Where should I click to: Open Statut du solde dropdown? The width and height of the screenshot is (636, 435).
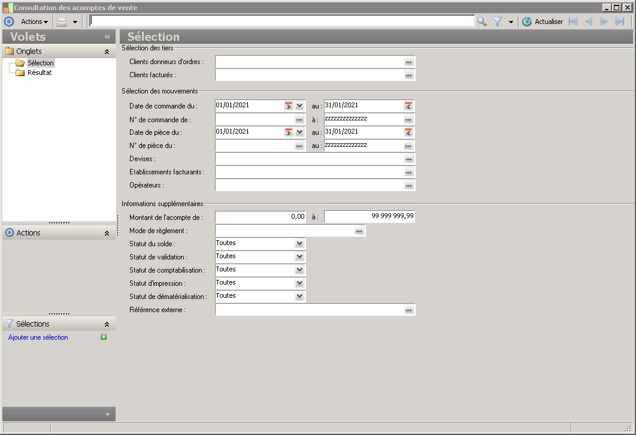[299, 243]
